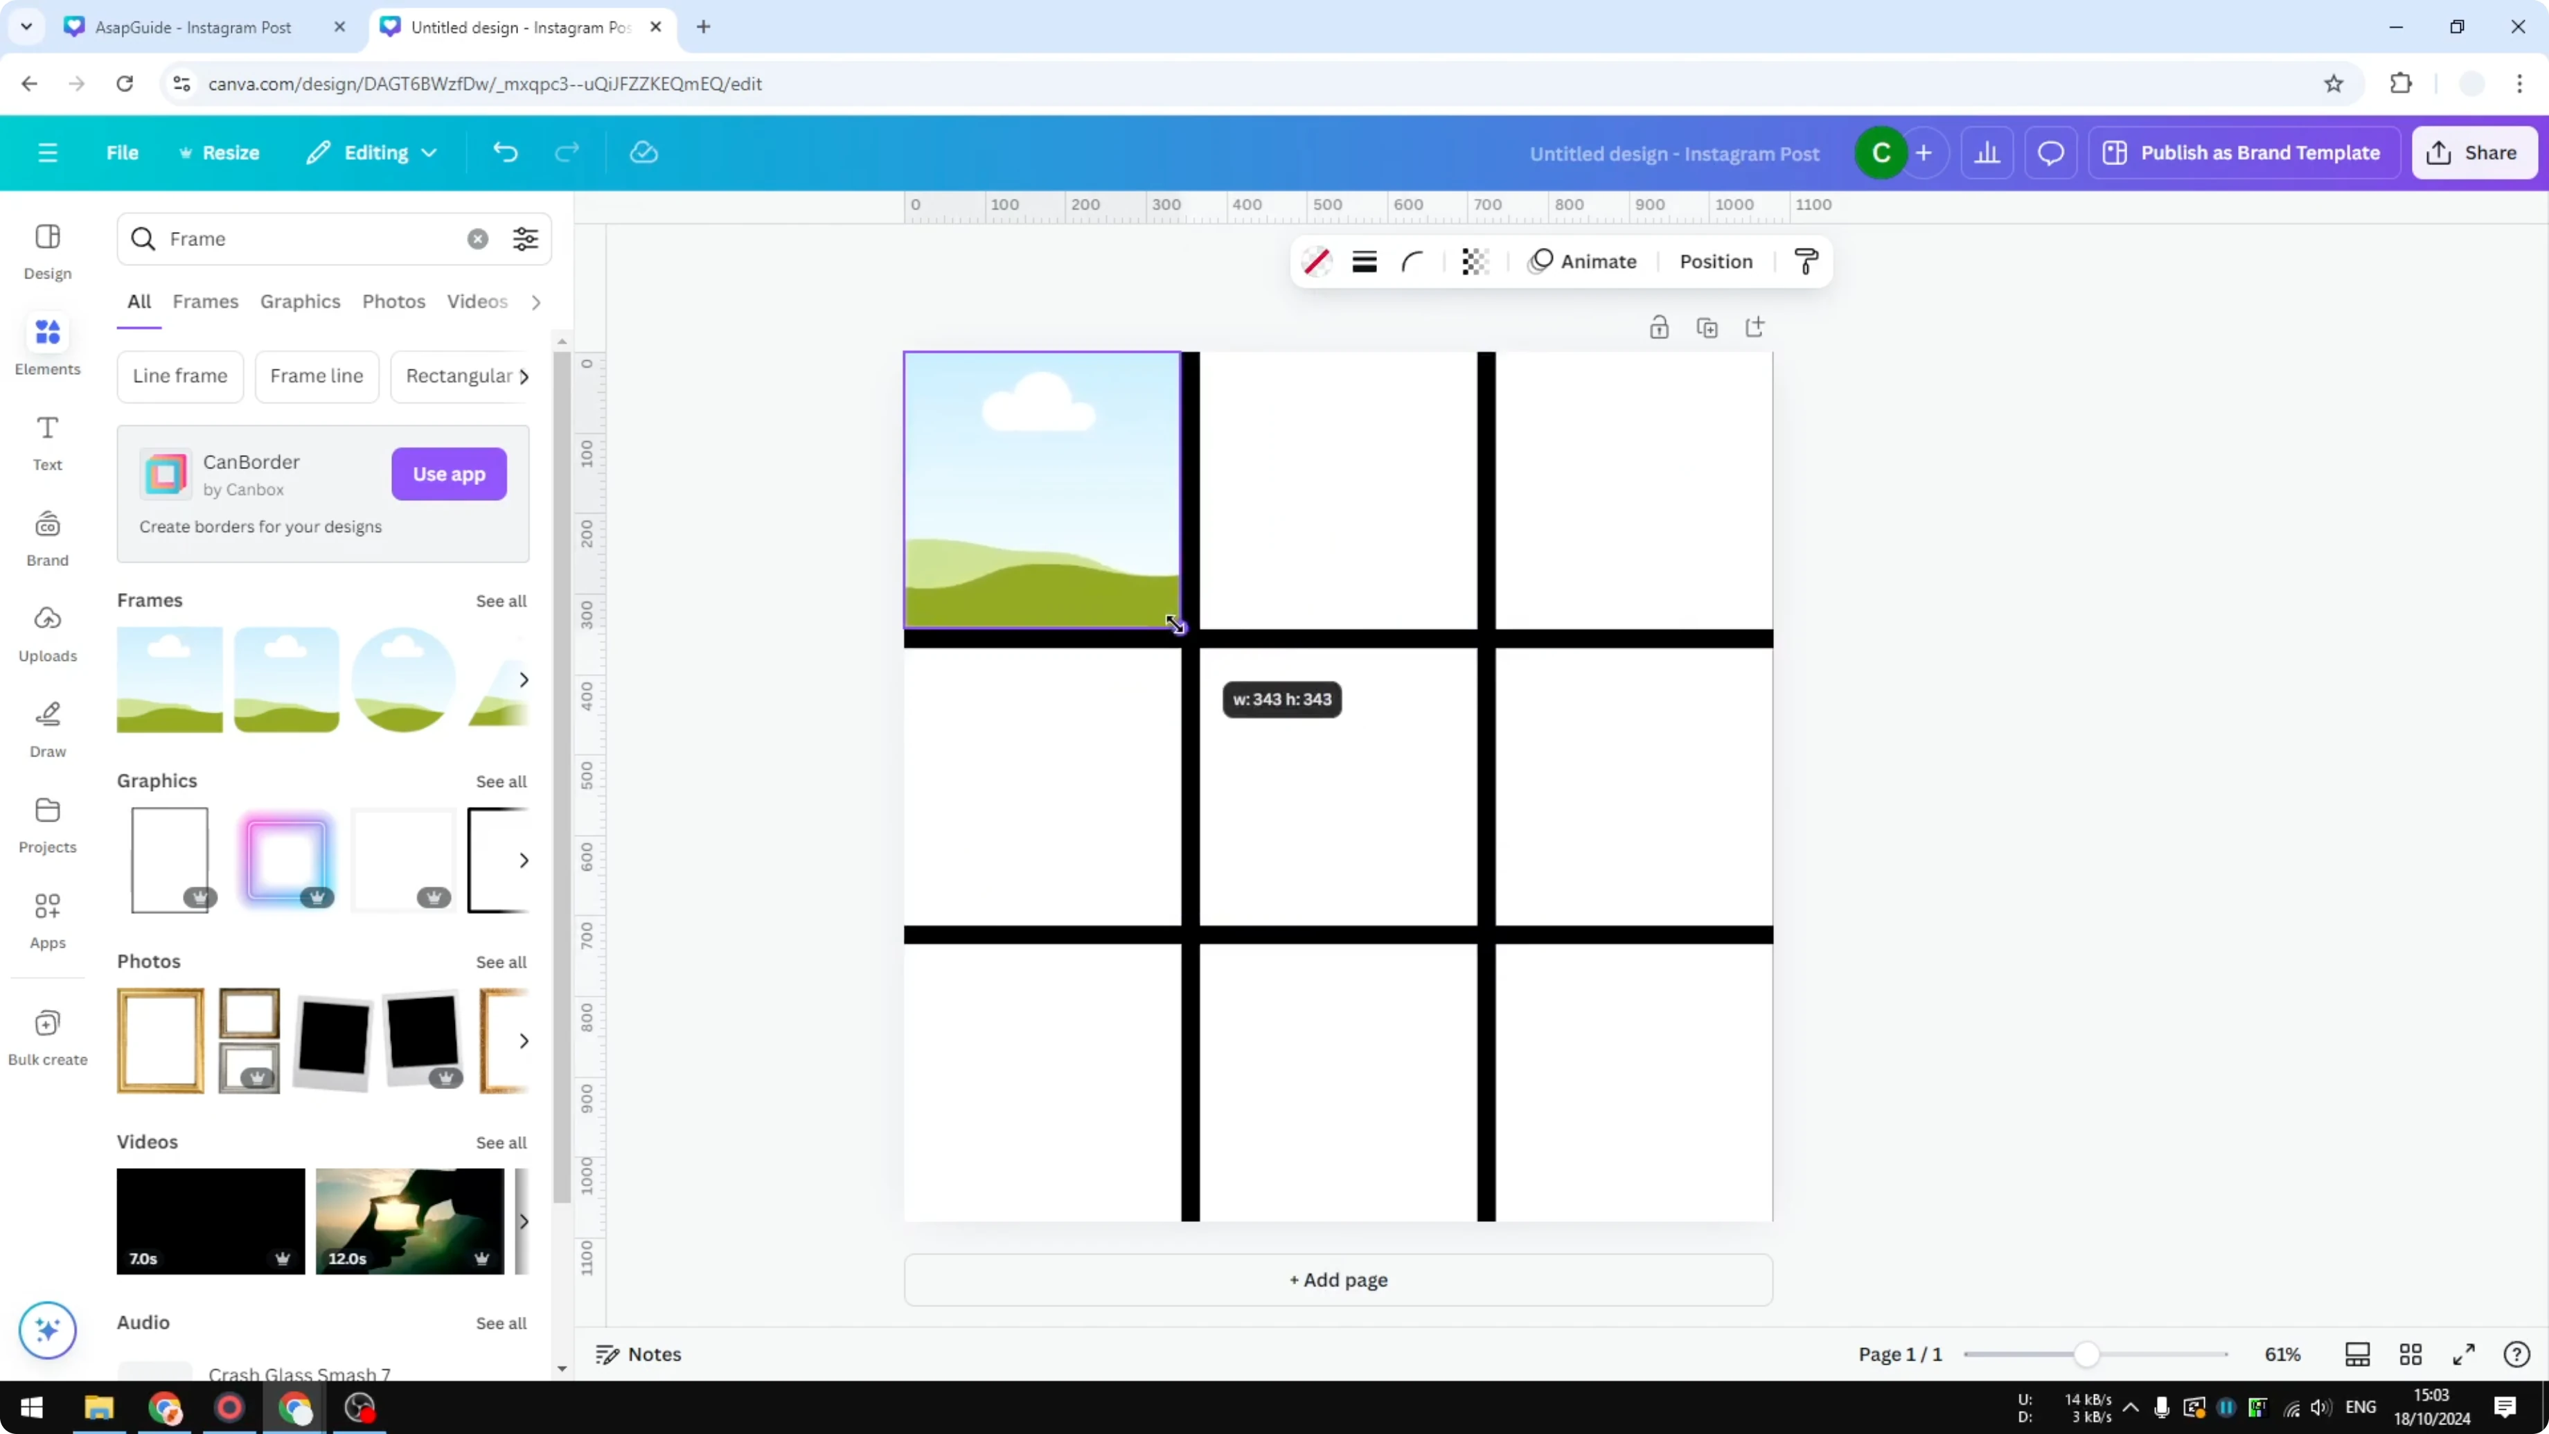Open the Canva assistant sparkle button
This screenshot has width=2549, height=1434.
point(46,1330)
